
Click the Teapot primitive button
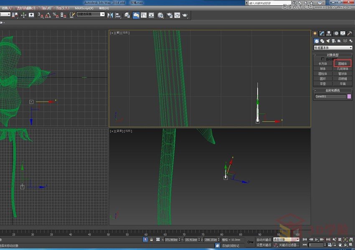pyautogui.click(x=323, y=83)
